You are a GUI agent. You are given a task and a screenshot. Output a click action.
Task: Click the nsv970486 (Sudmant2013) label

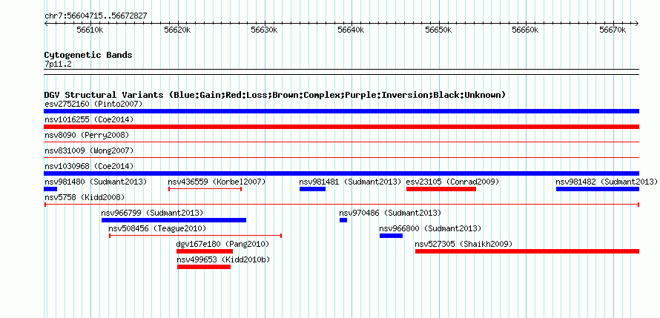390,213
